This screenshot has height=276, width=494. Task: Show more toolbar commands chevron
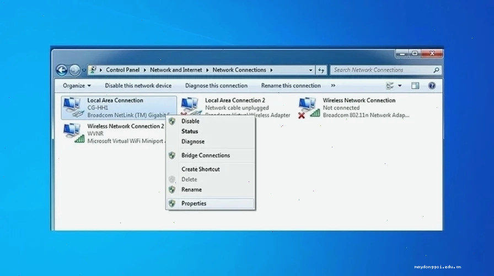pyautogui.click(x=333, y=86)
